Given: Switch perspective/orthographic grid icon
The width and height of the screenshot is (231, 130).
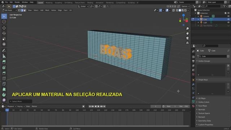Looking at the screenshot, I should (187, 43).
